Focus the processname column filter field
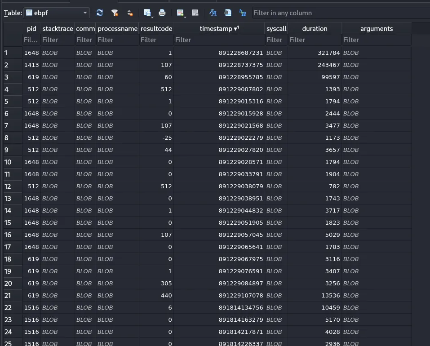Screen dimensions: 430x346 click(x=117, y=40)
